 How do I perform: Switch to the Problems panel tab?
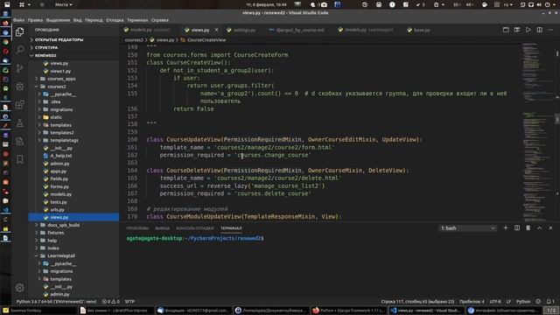pos(137,227)
